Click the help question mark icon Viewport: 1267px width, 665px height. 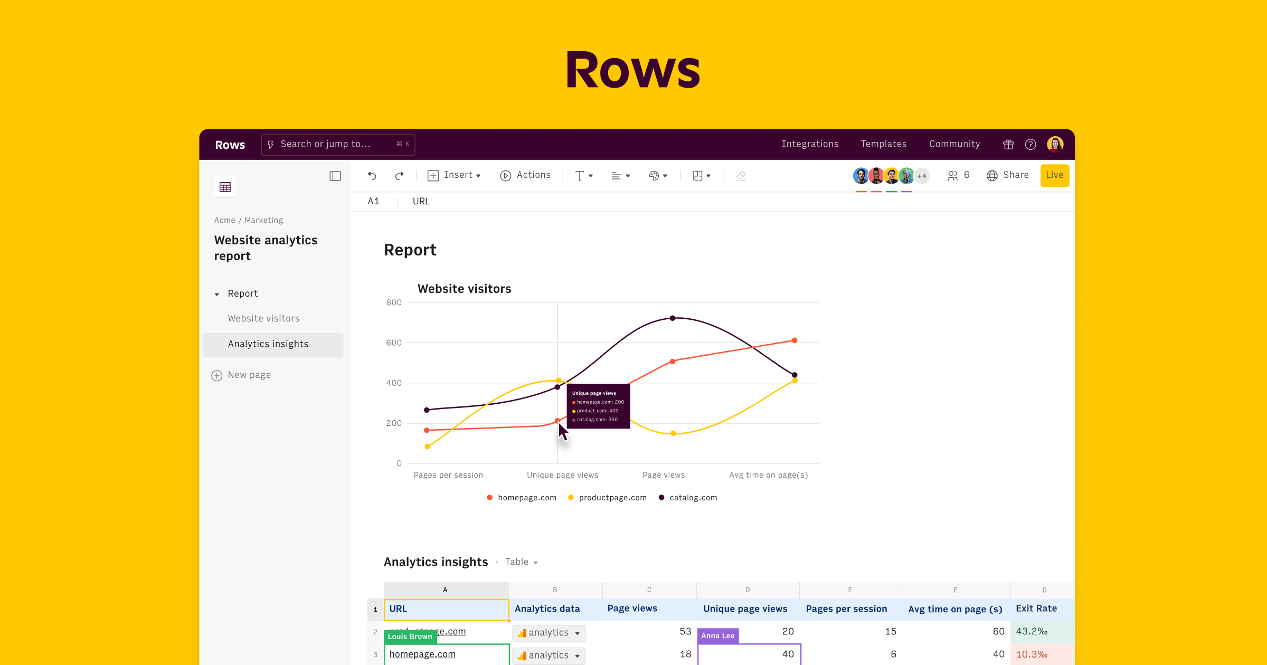click(x=1030, y=144)
